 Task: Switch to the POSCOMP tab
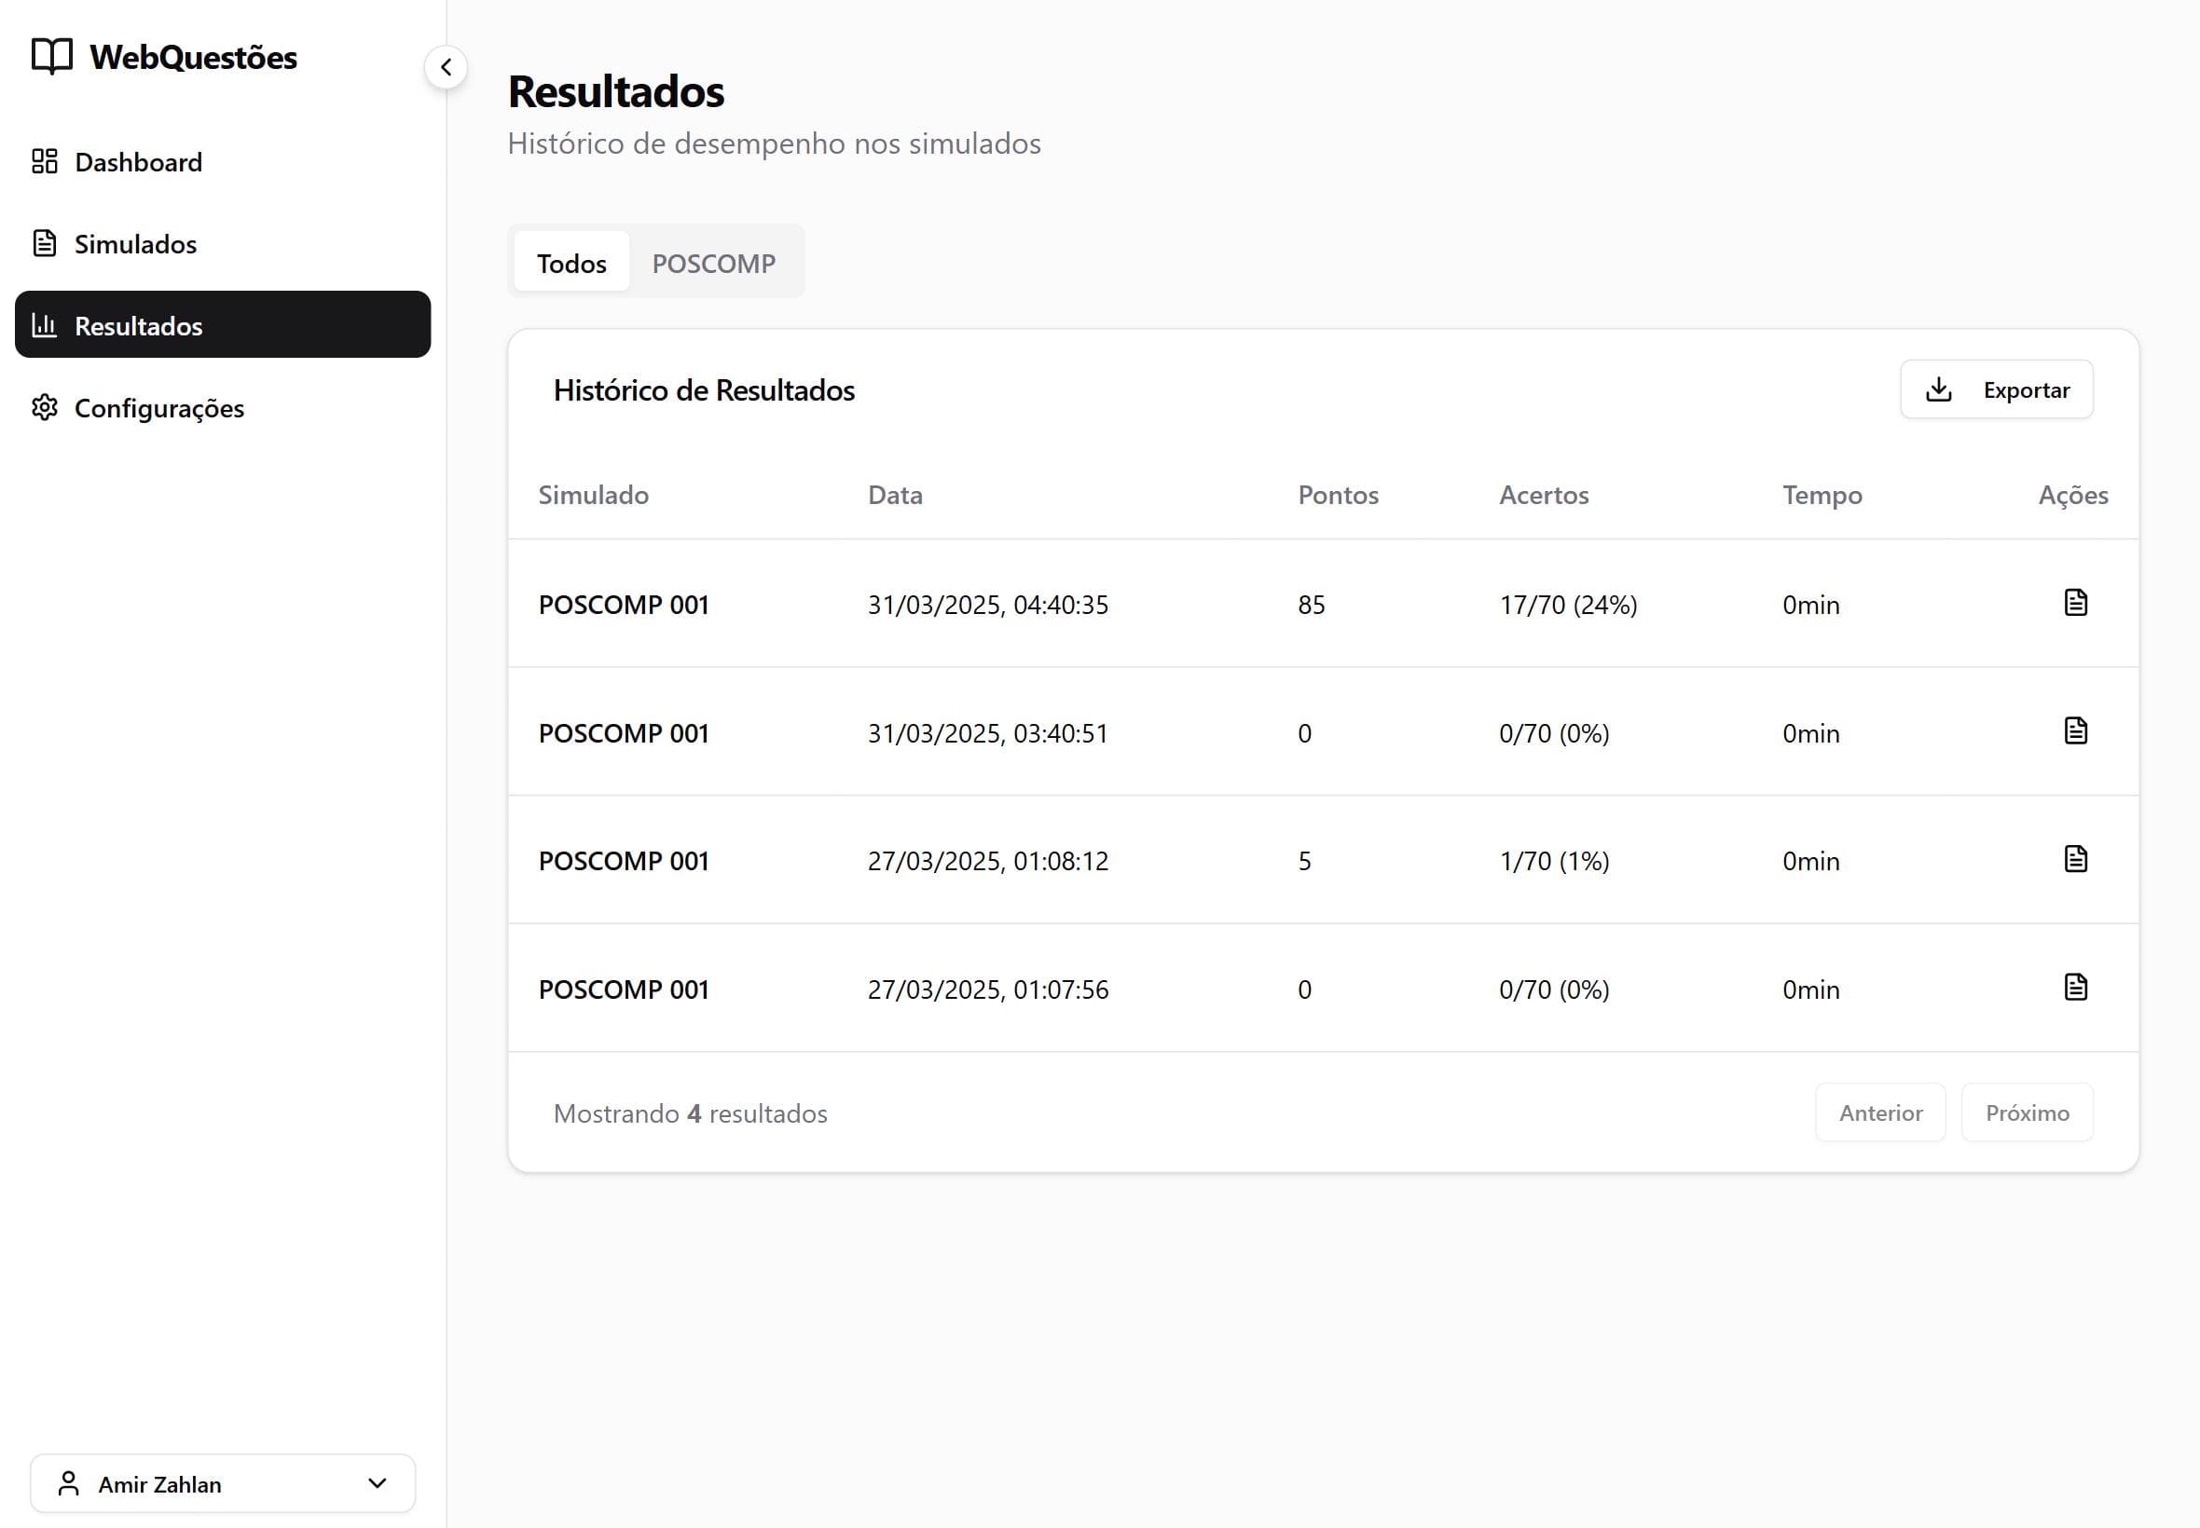pyautogui.click(x=714, y=263)
